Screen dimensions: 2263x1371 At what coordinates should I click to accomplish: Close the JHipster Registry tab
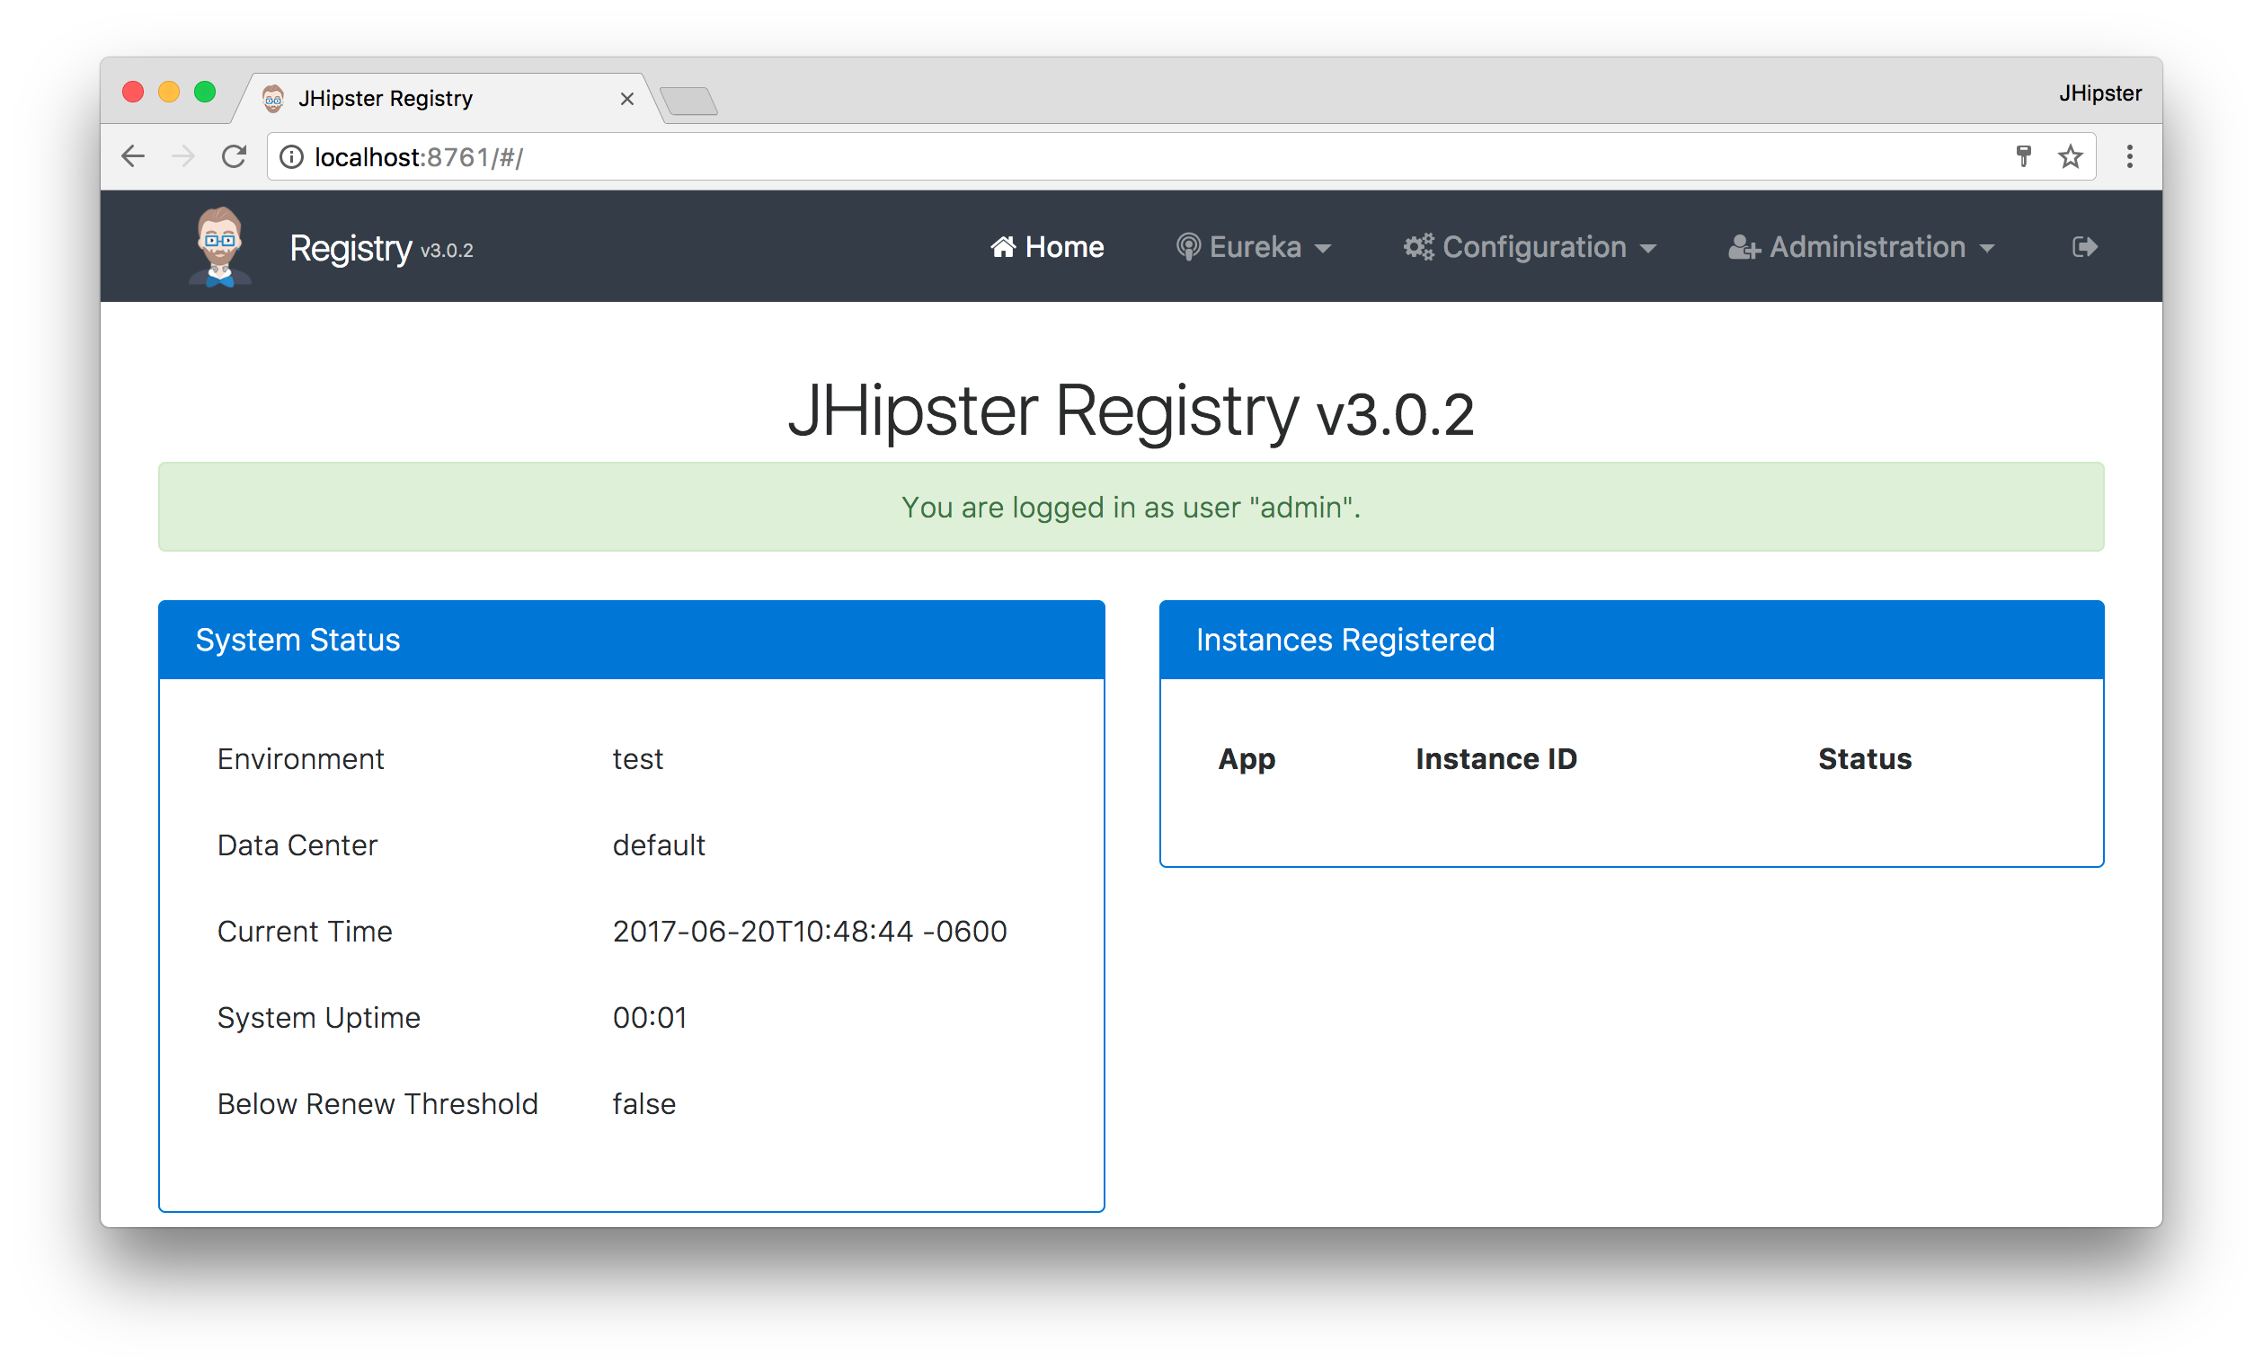[x=627, y=98]
